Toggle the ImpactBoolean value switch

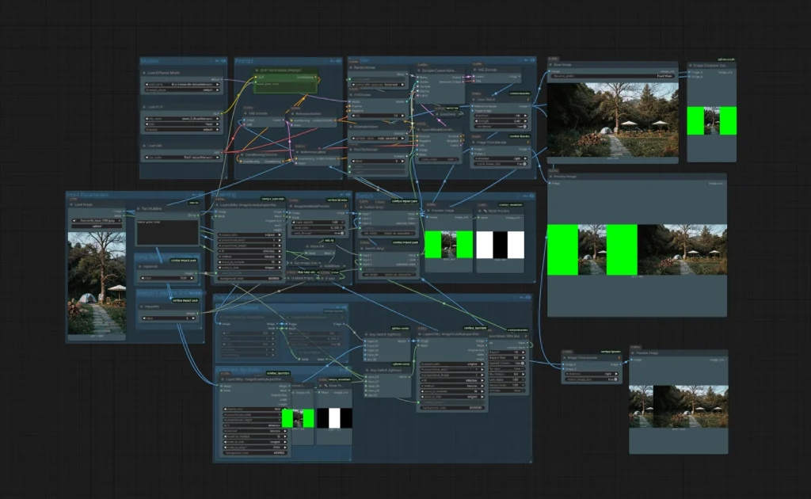168,278
